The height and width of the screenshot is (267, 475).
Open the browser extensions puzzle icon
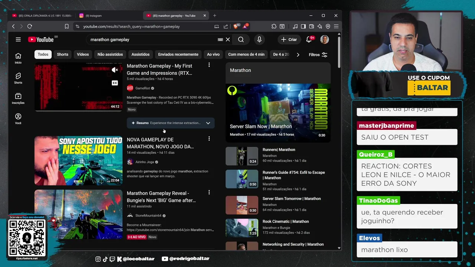point(274,26)
